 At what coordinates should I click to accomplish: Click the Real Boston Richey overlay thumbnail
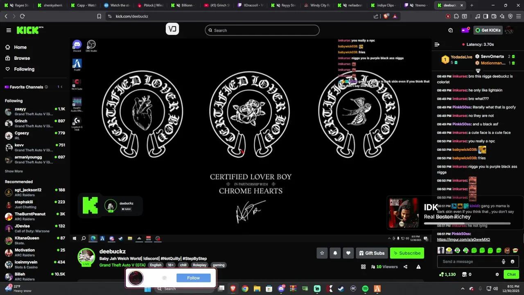[404, 213]
